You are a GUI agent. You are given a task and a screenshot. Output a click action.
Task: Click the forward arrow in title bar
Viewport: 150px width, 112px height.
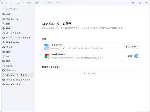[11, 2]
